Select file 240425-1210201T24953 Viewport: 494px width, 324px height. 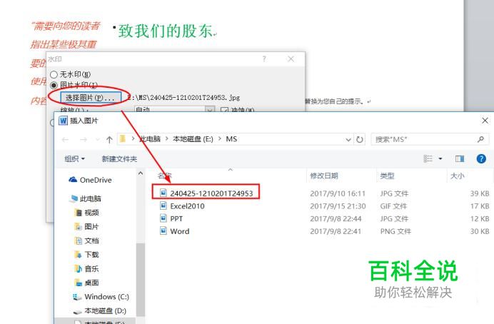coord(206,193)
